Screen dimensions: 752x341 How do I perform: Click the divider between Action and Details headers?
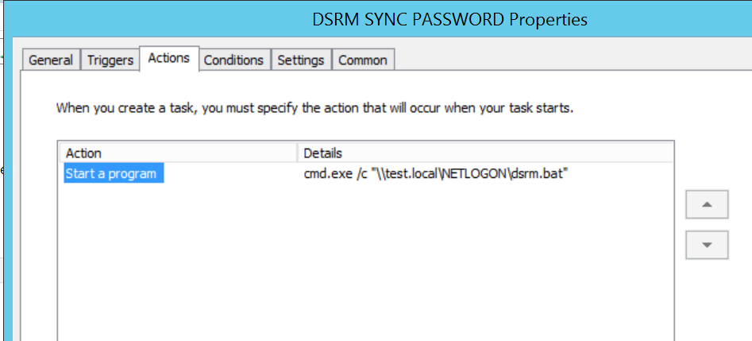297,153
